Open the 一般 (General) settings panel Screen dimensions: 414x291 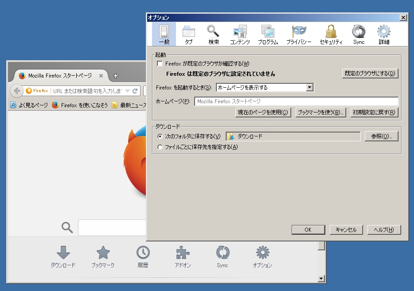pyautogui.click(x=164, y=33)
